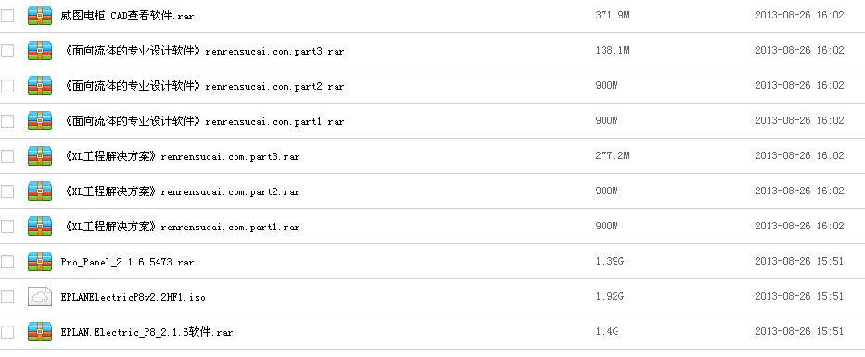
Task: Open 面向流体的专业设计软件 part2.rar file name
Action: (204, 86)
